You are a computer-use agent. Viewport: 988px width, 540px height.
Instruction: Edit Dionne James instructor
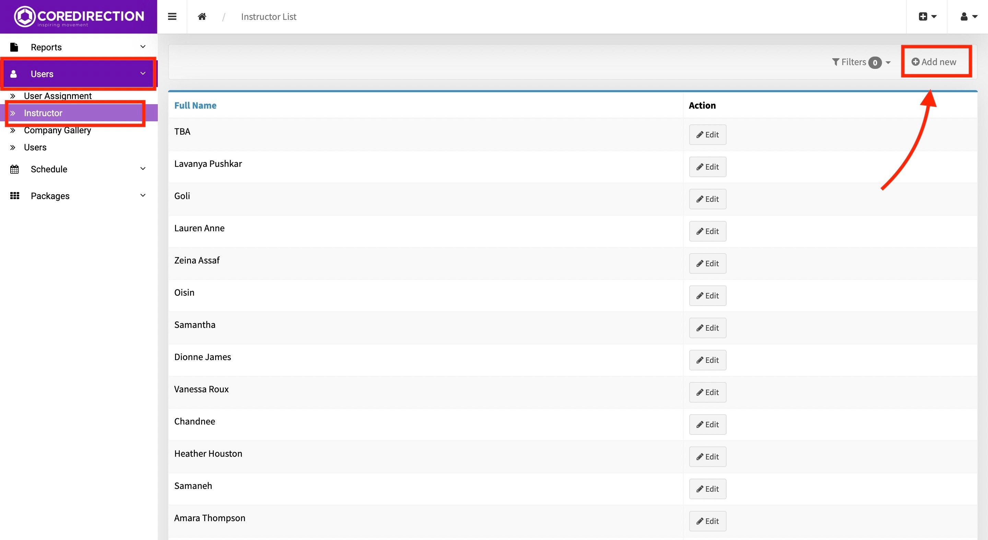708,360
